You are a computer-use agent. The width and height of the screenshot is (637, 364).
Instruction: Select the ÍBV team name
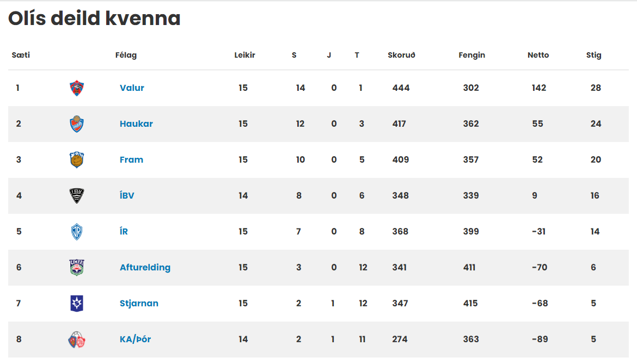[x=127, y=195]
